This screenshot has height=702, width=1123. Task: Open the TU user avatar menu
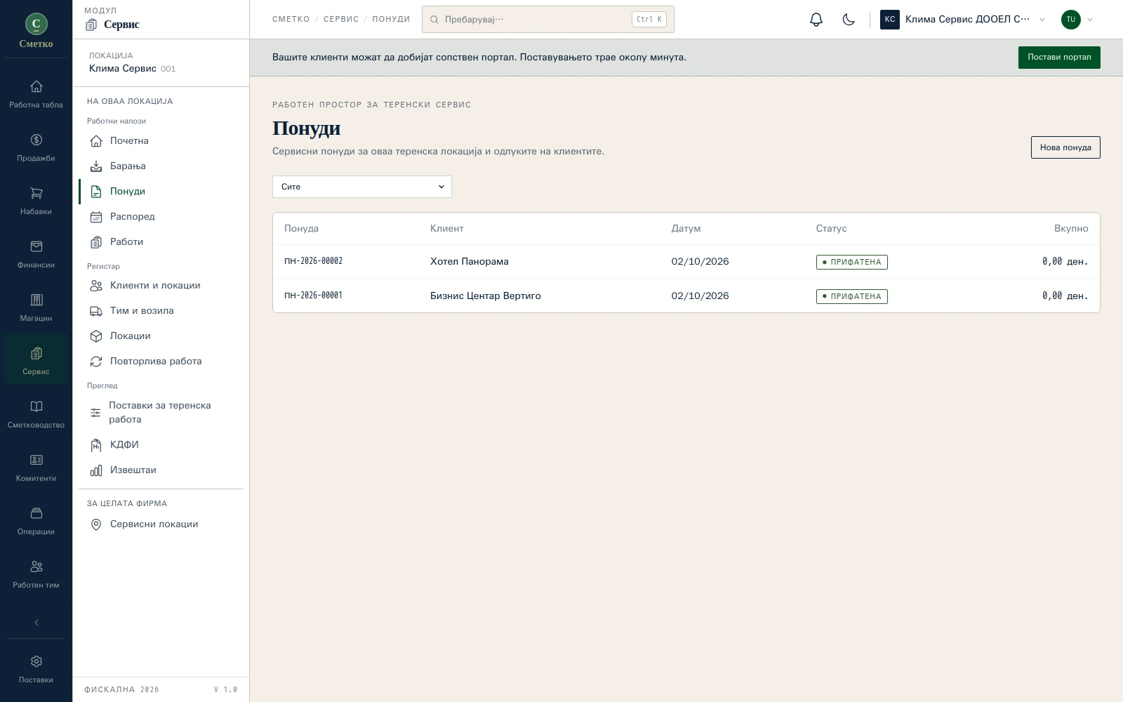1077,20
